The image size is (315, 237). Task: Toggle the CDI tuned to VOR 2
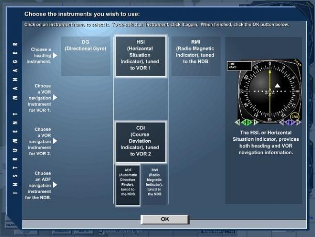140,142
